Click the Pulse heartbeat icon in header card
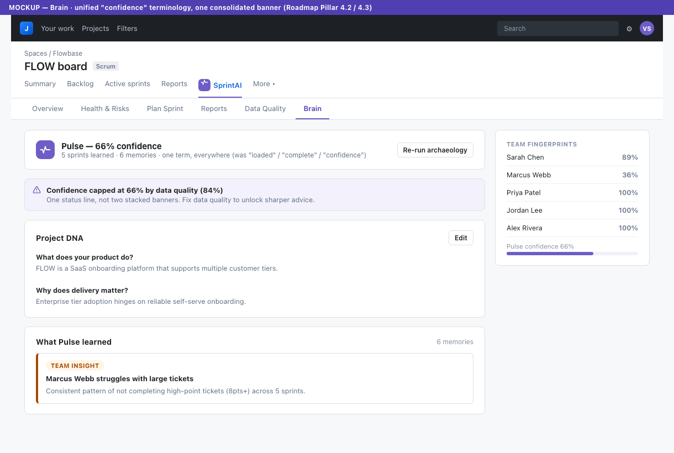Screen dimensions: 674x453 coord(45,150)
